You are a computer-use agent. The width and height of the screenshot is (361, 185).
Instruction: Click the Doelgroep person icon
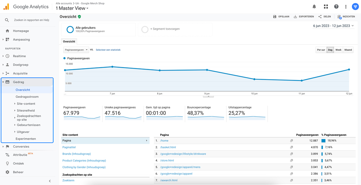tap(7, 65)
